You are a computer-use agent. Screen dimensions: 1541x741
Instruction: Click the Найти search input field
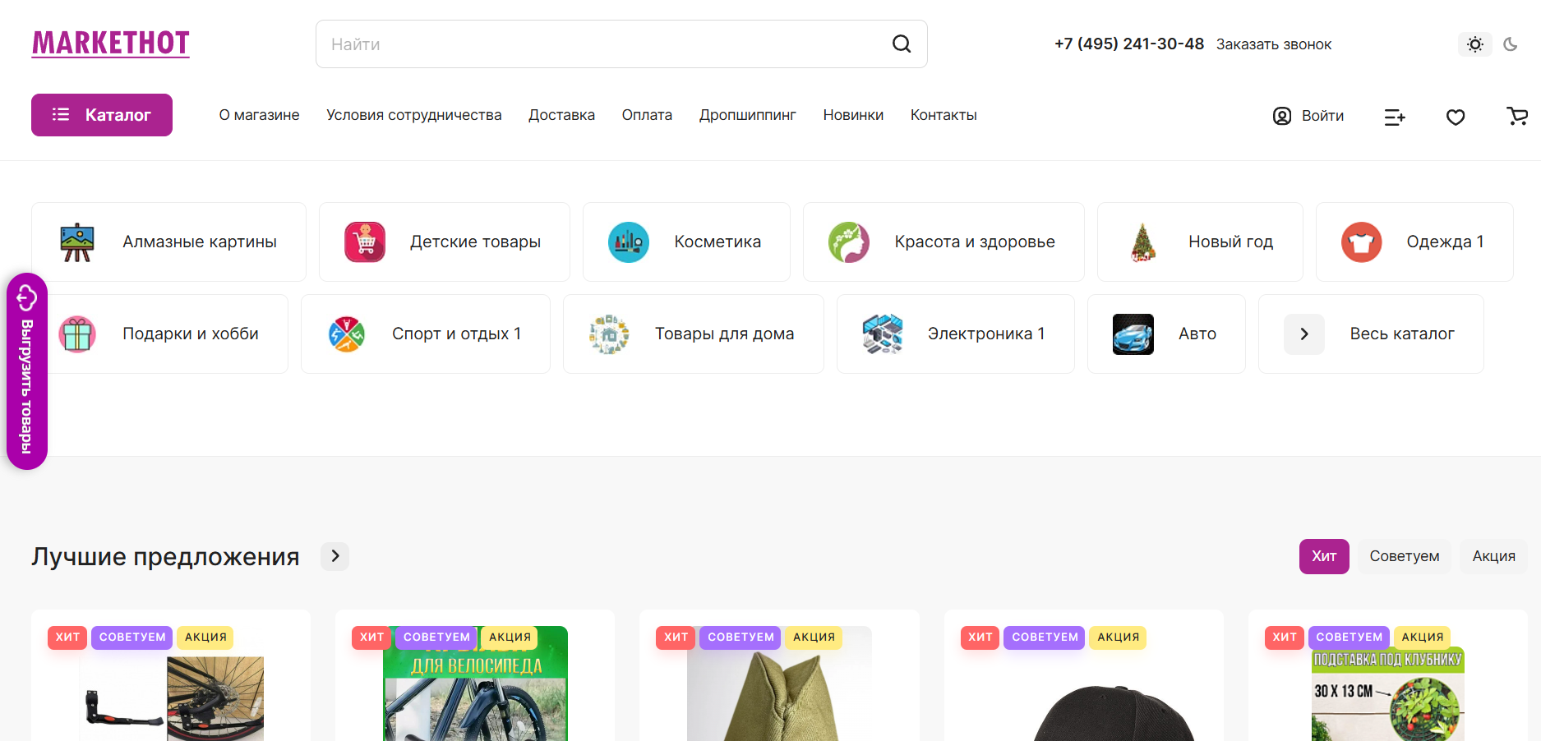pyautogui.click(x=575, y=44)
